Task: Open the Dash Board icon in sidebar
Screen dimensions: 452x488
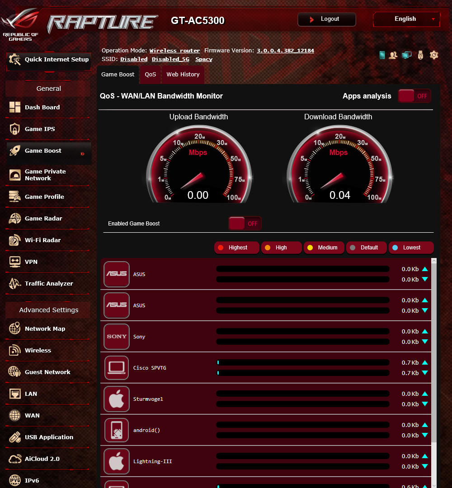Action: click(x=14, y=107)
